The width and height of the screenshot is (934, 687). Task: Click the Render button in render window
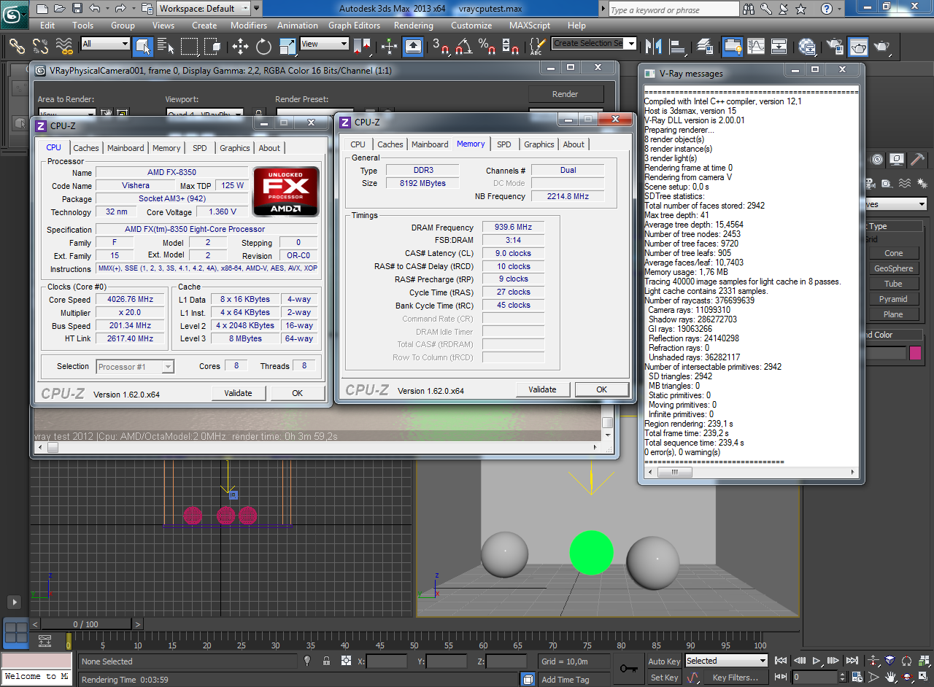point(566,94)
